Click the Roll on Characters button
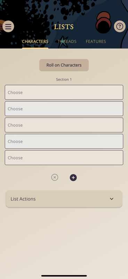 tap(64, 65)
